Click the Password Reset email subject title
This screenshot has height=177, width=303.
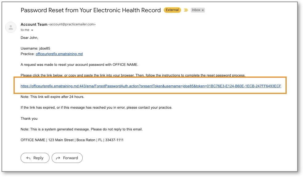[x=90, y=10]
